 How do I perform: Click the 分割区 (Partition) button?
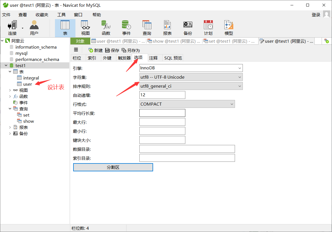point(113,167)
